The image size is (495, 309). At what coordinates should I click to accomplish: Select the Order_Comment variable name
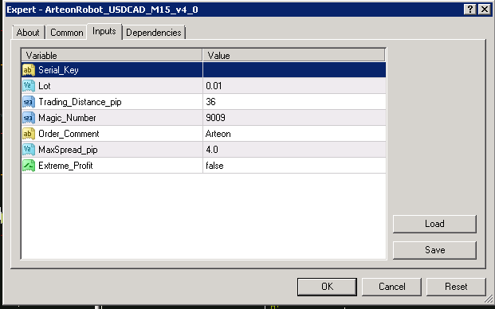tap(69, 134)
